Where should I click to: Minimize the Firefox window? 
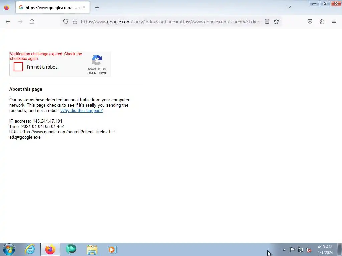click(314, 3)
